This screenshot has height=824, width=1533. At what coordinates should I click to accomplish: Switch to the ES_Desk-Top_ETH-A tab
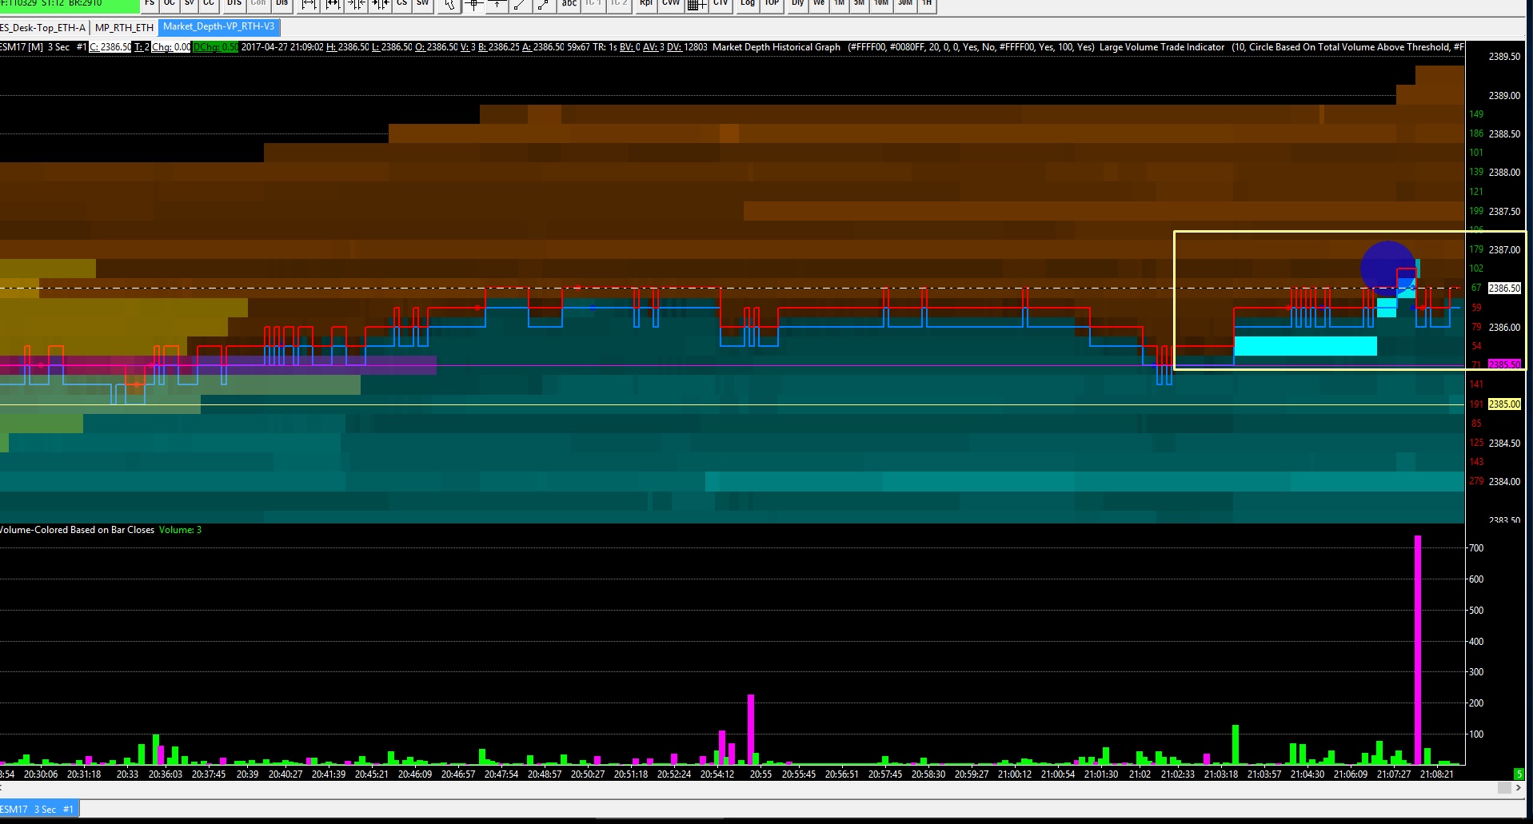pyautogui.click(x=43, y=27)
